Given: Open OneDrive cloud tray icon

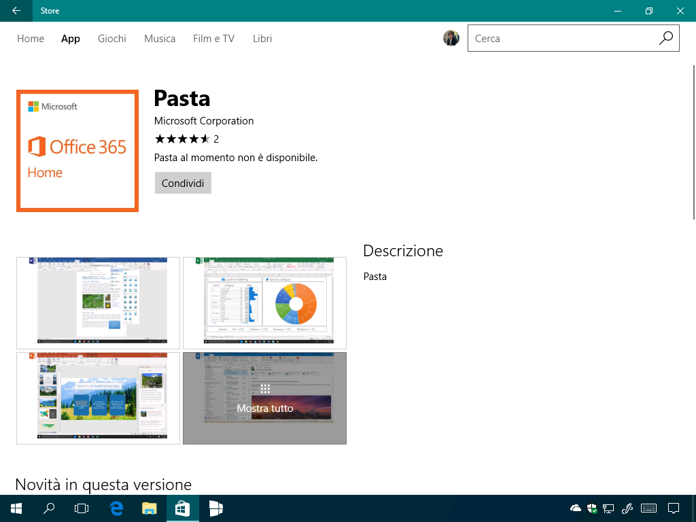Looking at the screenshot, I should click(576, 508).
